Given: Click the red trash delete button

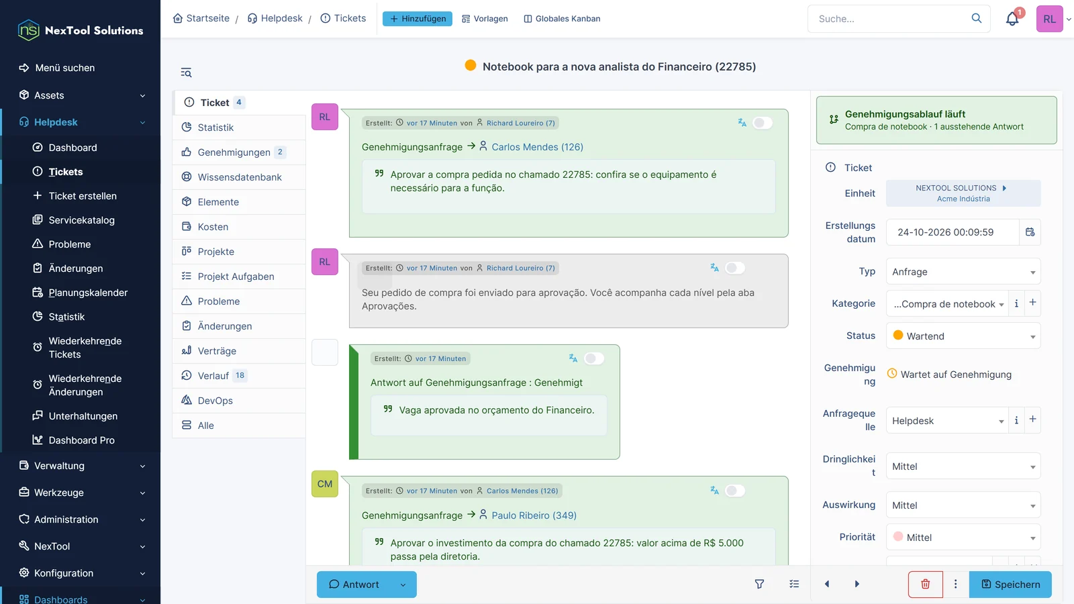Looking at the screenshot, I should (925, 585).
